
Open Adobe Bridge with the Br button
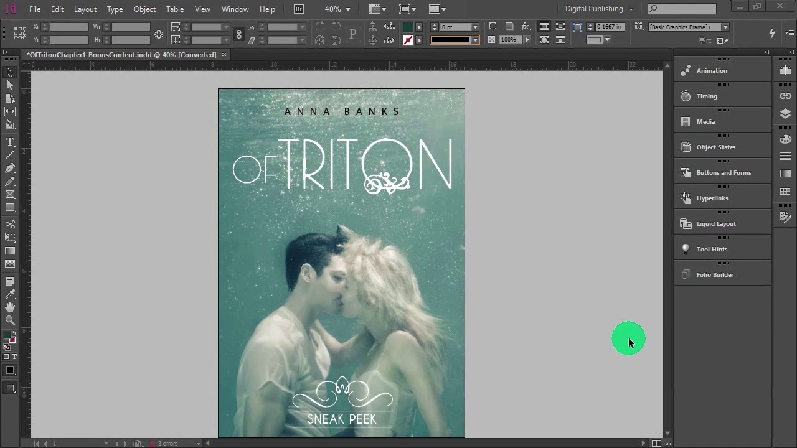click(299, 9)
